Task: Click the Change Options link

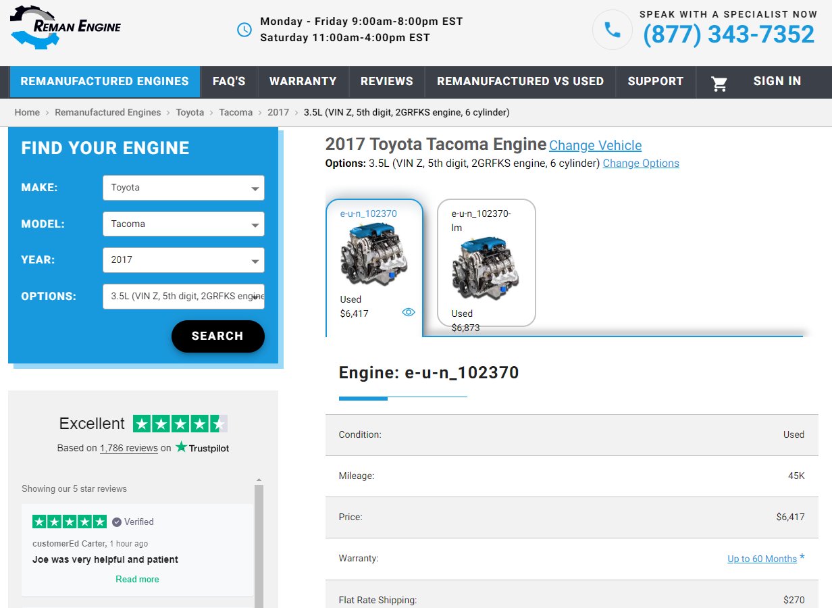Action: click(641, 163)
